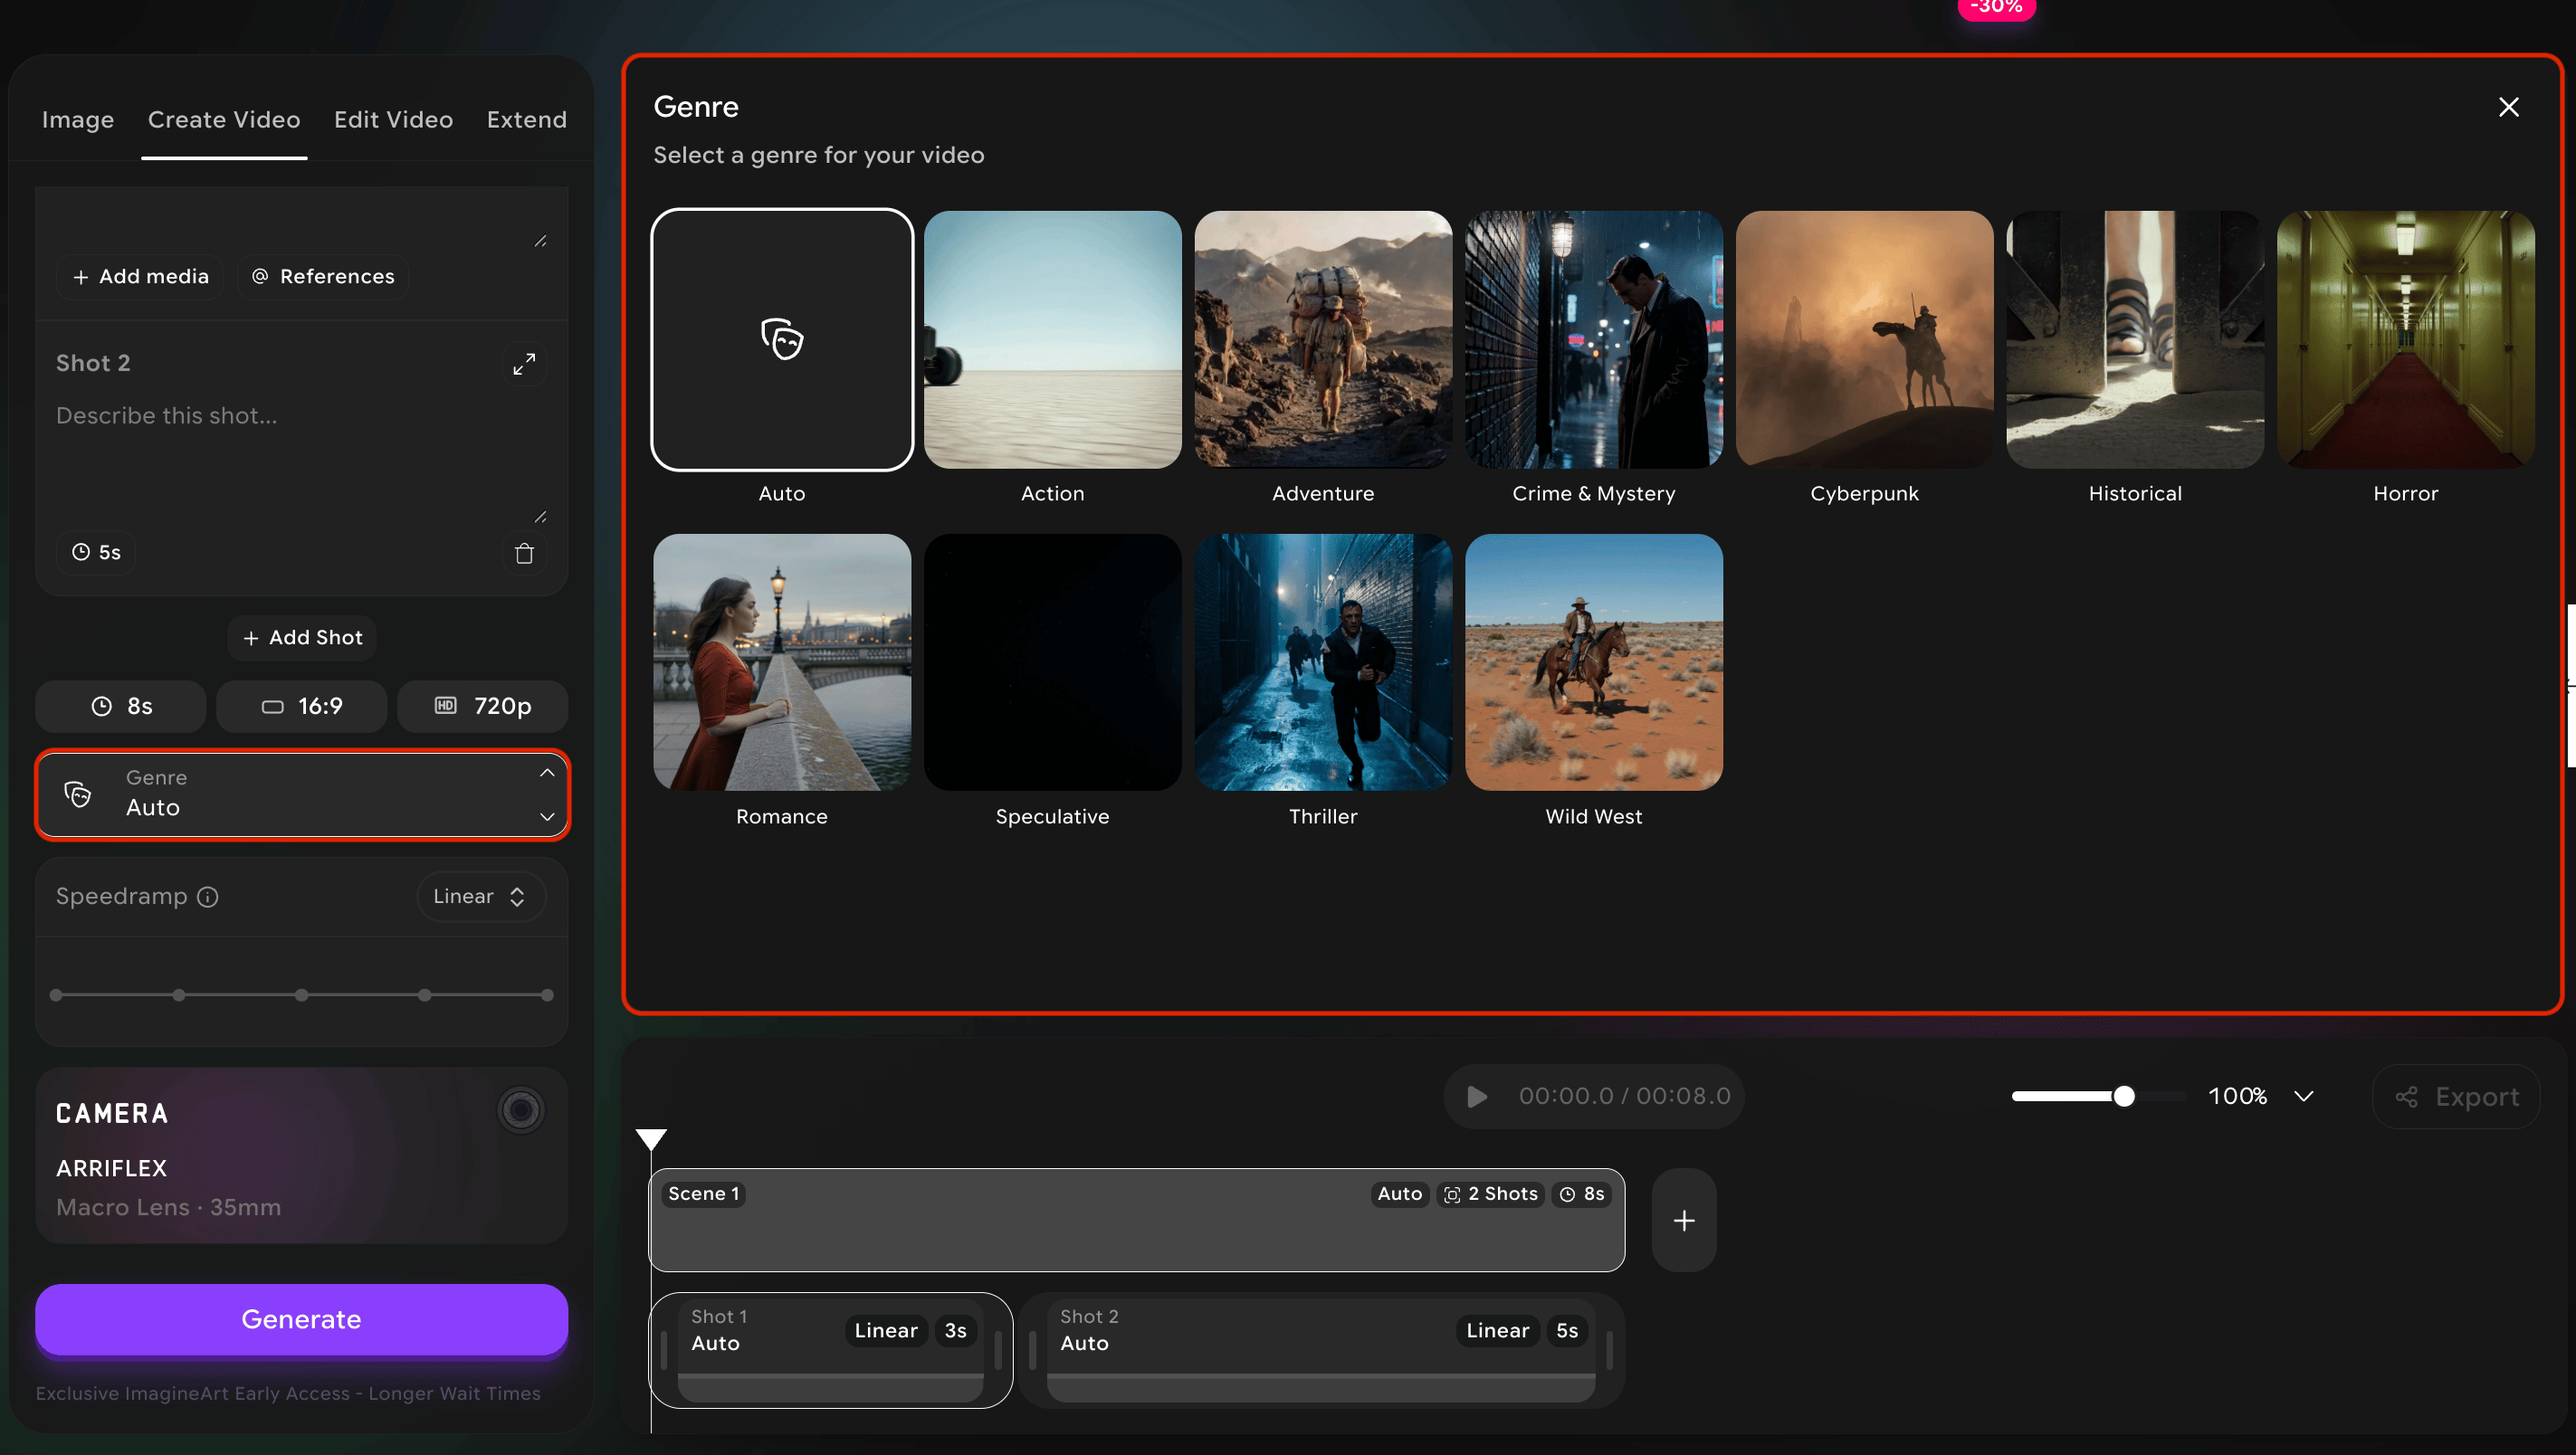2576x1455 pixels.
Task: Switch to the Extend tab
Action: 527,120
